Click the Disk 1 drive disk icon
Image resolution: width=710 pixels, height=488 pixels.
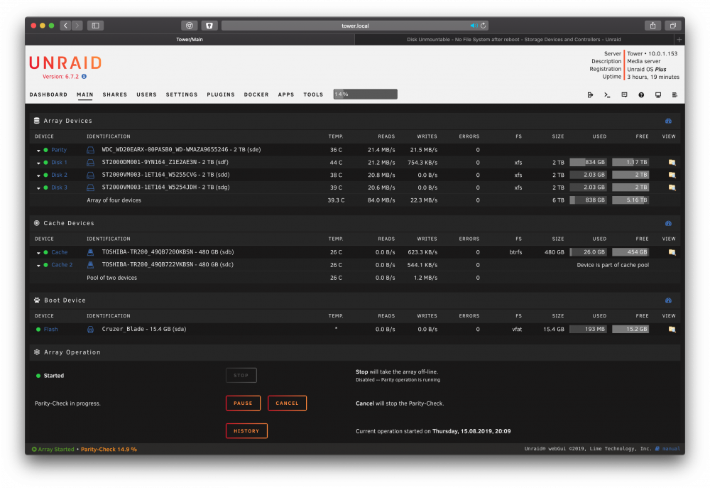[x=91, y=162]
